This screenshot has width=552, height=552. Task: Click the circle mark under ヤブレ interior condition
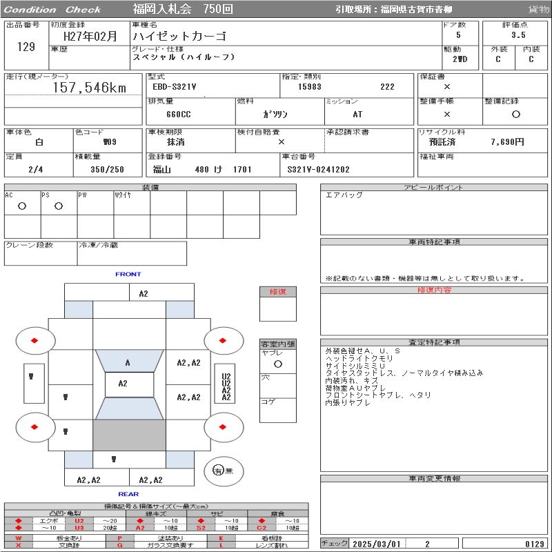pos(278,364)
